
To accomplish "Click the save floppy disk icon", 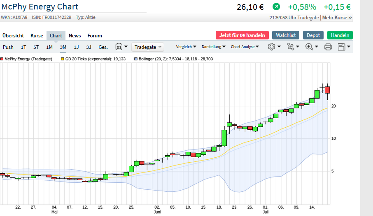I will [342, 47].
